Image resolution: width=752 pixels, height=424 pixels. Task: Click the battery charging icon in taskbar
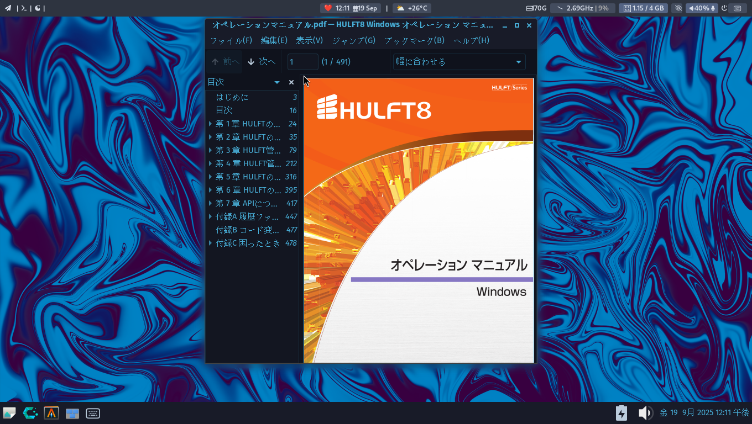pos(622,413)
